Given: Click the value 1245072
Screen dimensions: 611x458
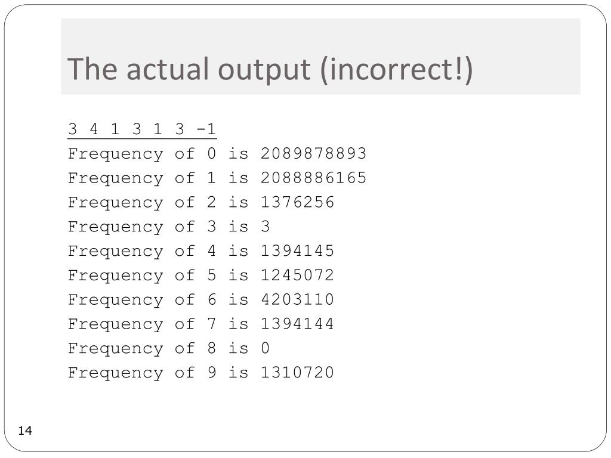Looking at the screenshot, I should [297, 275].
